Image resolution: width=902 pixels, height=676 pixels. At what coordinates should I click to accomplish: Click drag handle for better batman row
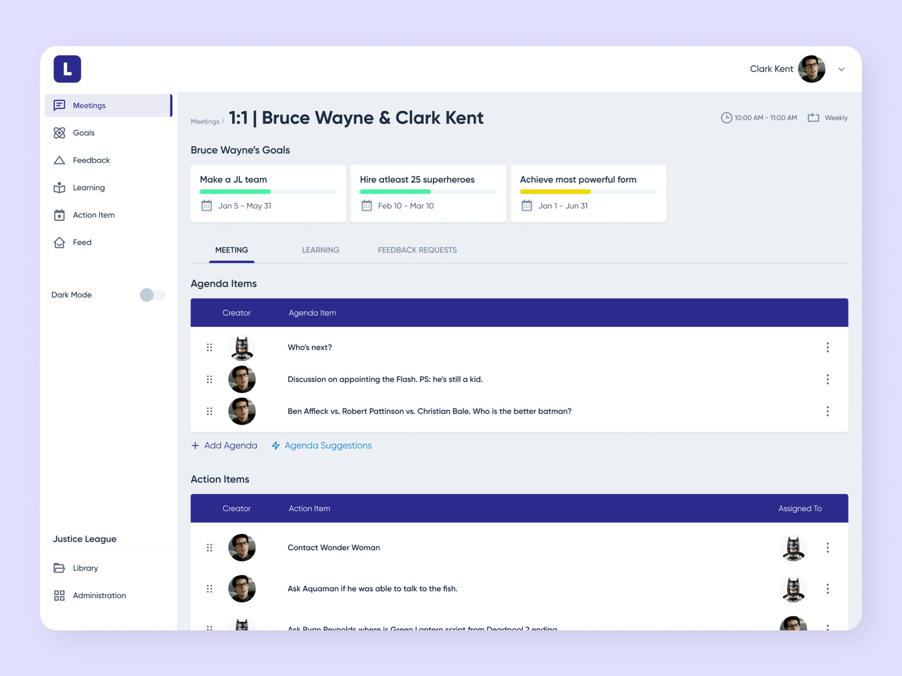[x=210, y=411]
